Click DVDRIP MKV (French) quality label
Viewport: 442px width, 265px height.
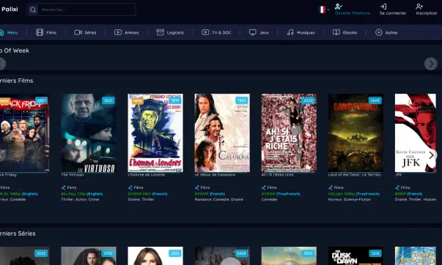point(148,194)
